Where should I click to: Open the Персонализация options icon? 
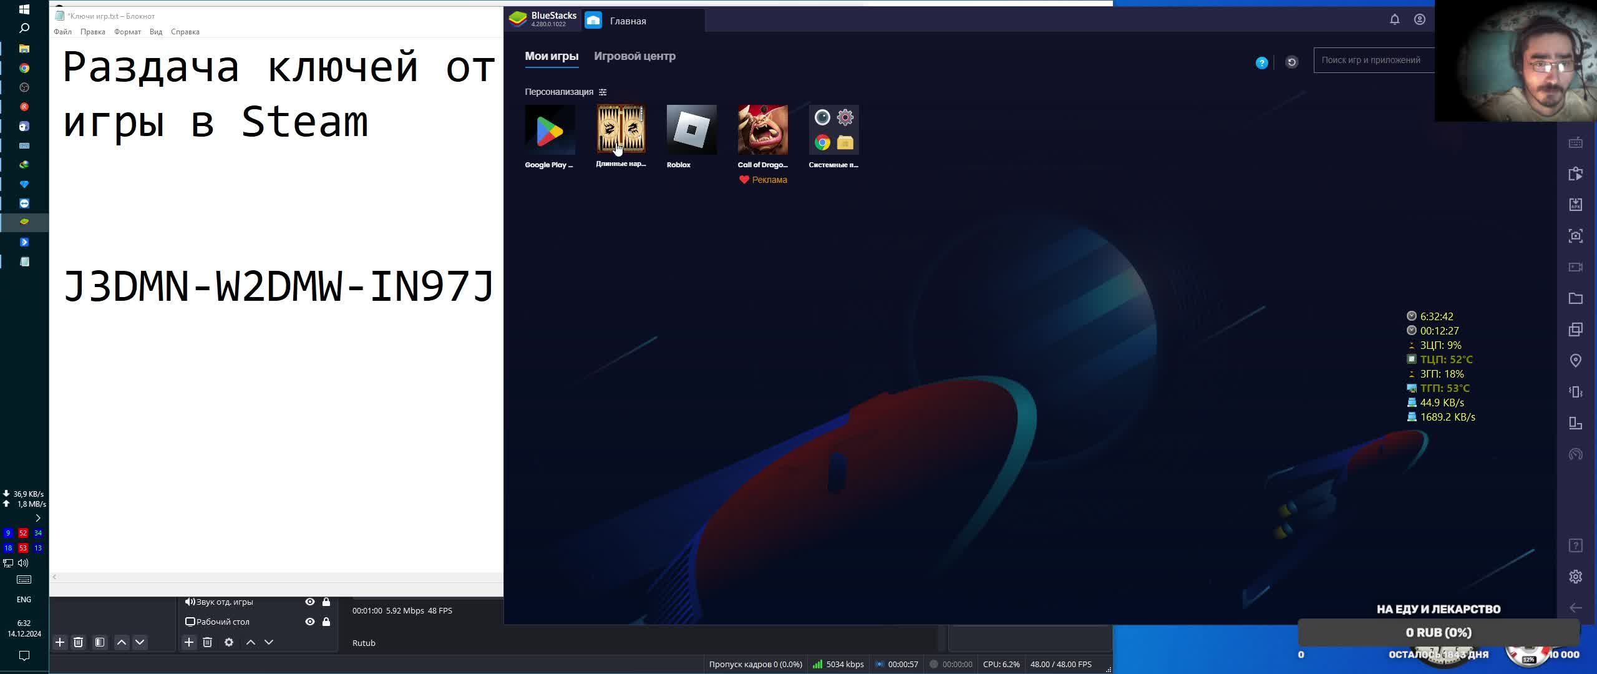(x=603, y=92)
